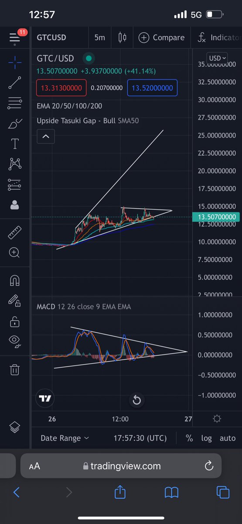The height and width of the screenshot is (524, 242).
Task: Open the Indicators menu
Action: click(x=218, y=38)
